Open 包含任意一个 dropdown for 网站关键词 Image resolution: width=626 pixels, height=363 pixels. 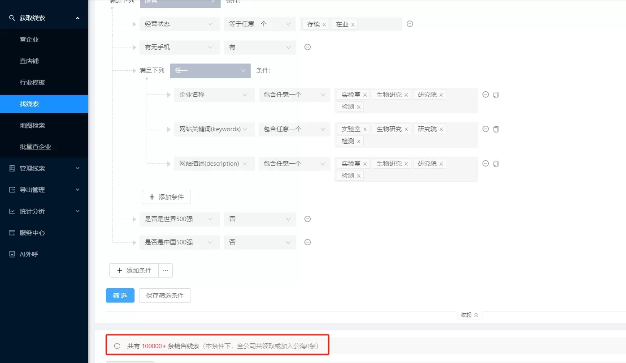(x=294, y=129)
